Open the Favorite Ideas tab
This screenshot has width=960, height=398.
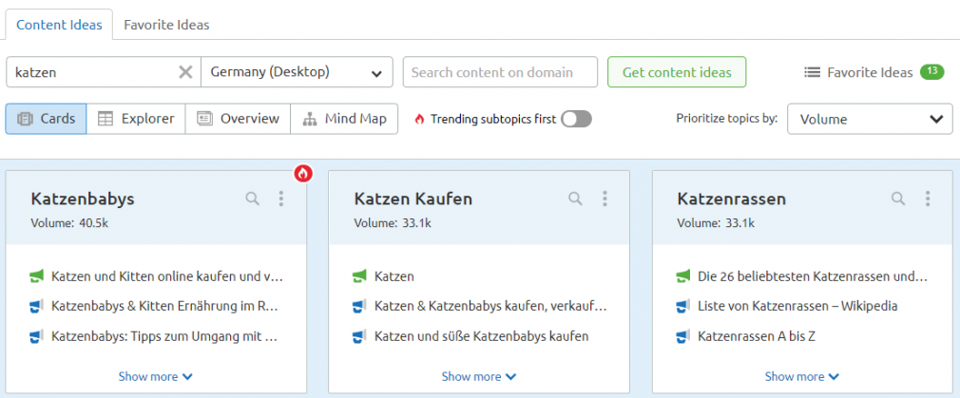pyautogui.click(x=166, y=25)
